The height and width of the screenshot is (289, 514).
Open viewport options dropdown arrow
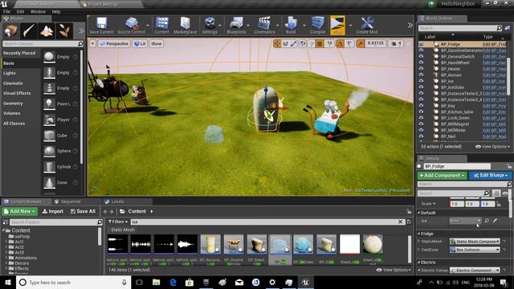(93, 43)
